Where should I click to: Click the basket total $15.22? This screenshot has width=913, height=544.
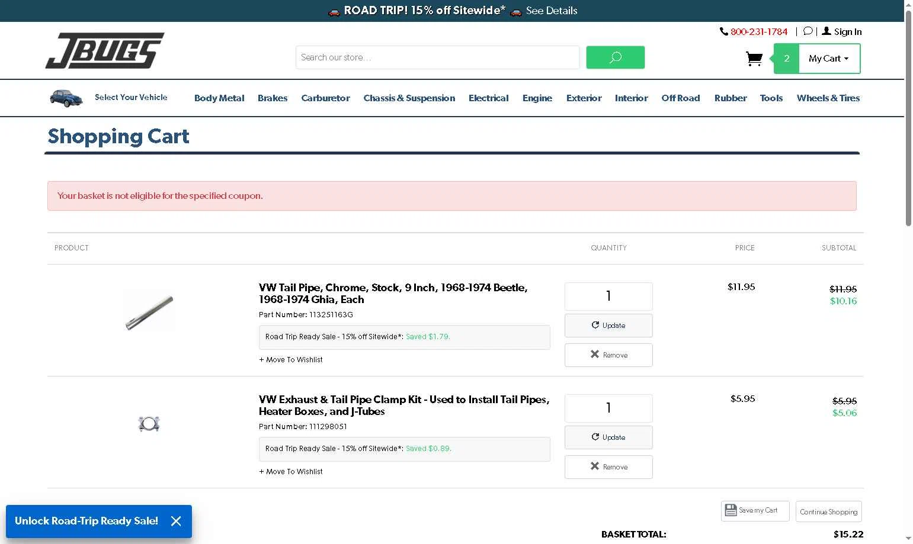coord(848,535)
